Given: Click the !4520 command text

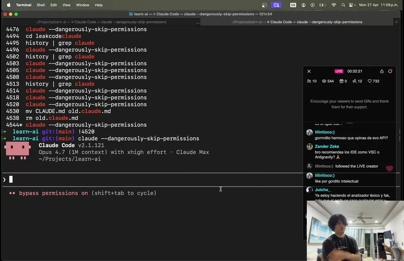Looking at the screenshot, I should (86, 132).
